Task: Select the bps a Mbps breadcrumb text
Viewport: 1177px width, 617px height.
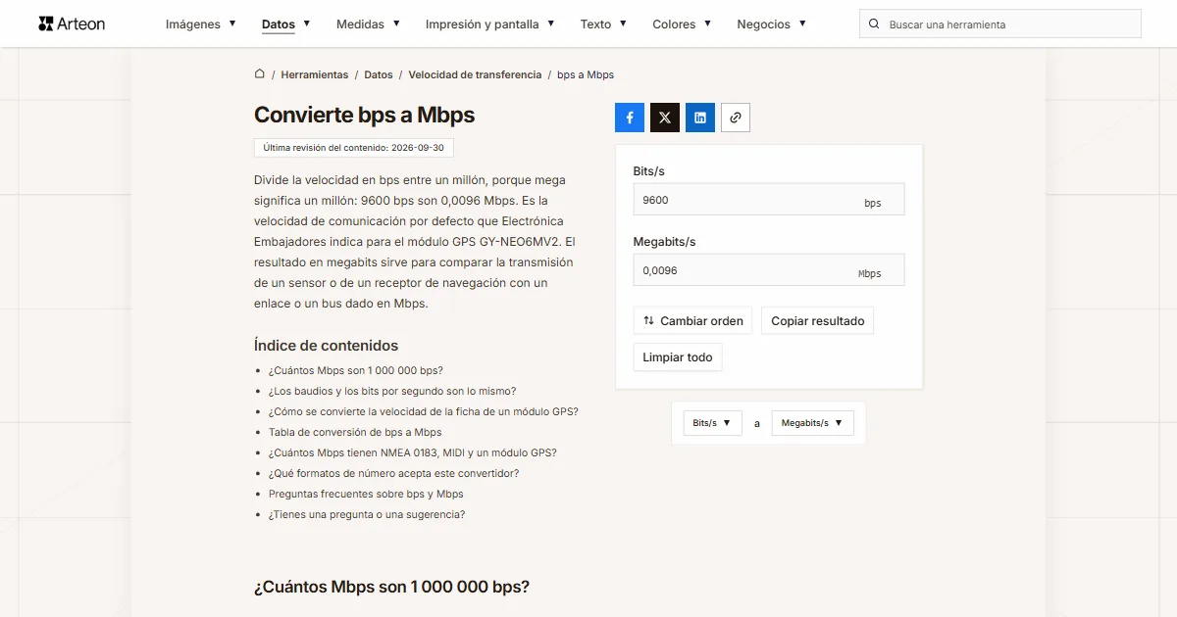Action: [x=586, y=74]
